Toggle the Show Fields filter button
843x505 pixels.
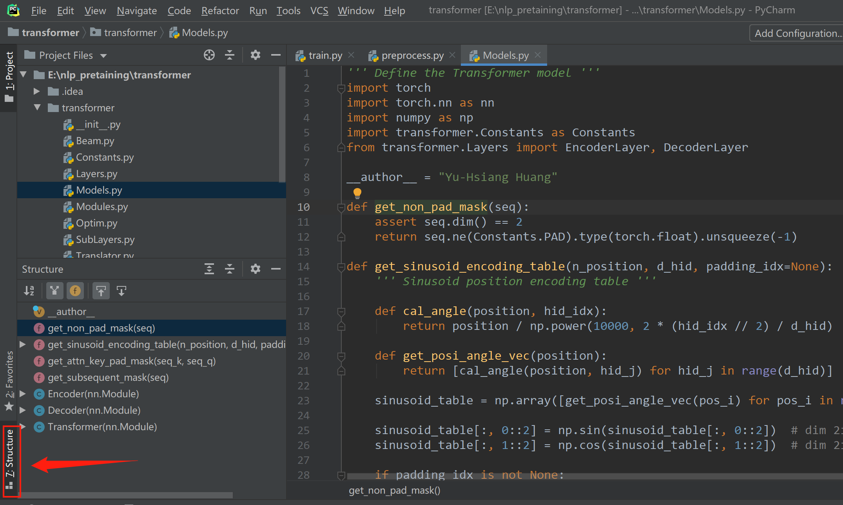[75, 291]
